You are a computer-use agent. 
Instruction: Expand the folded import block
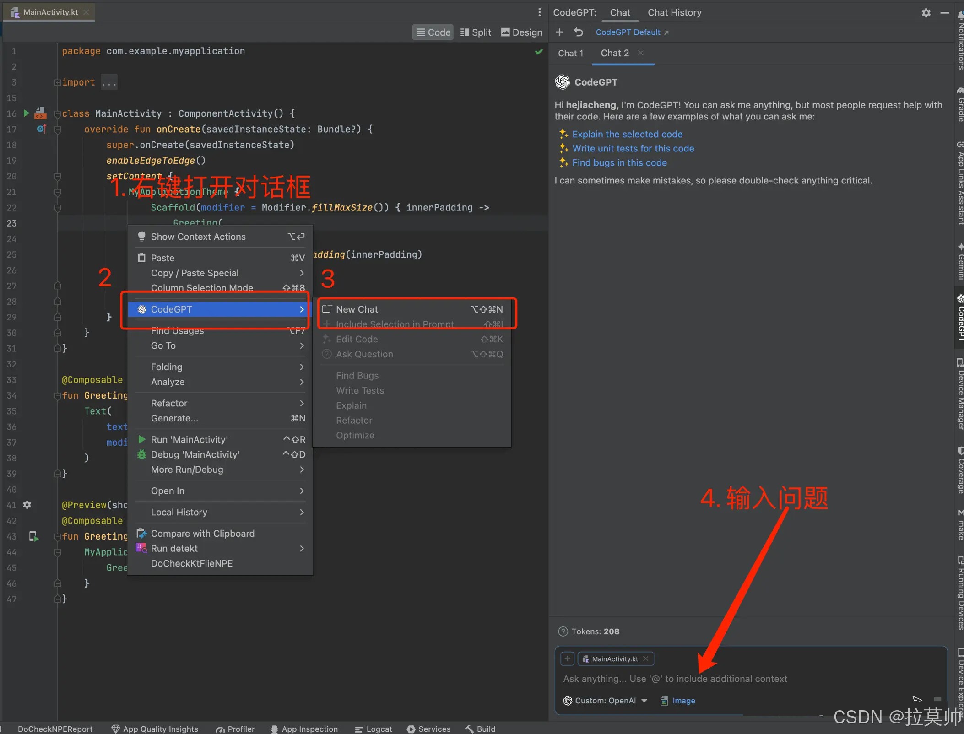109,82
